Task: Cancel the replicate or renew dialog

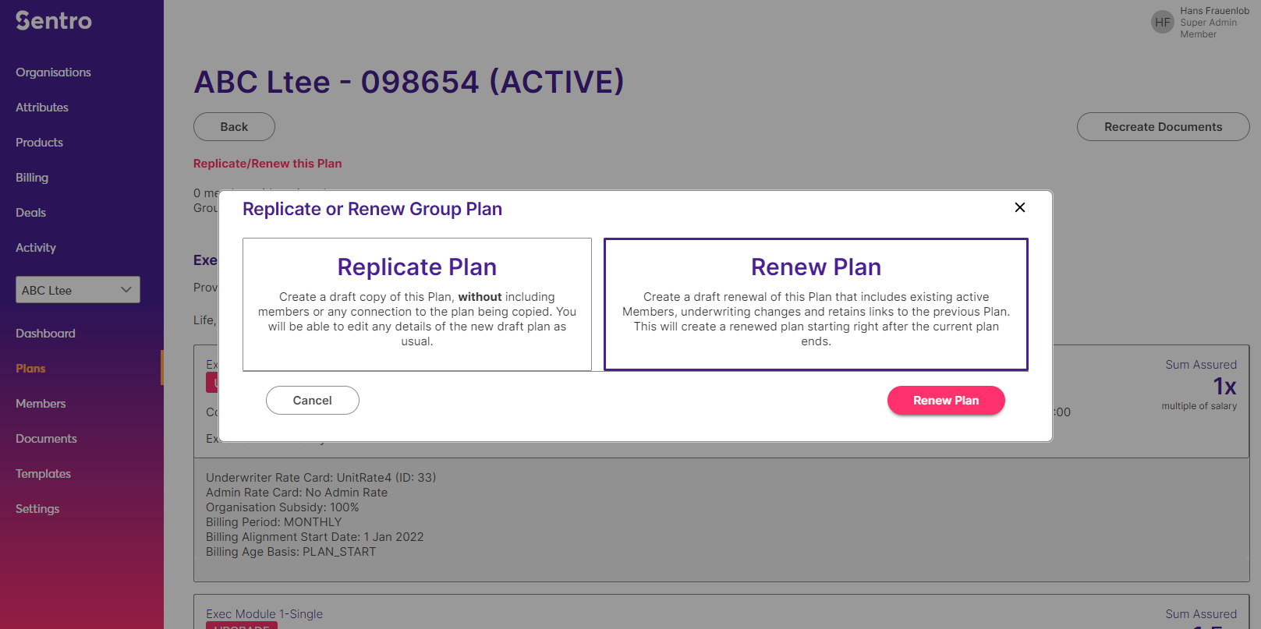Action: pyautogui.click(x=313, y=401)
